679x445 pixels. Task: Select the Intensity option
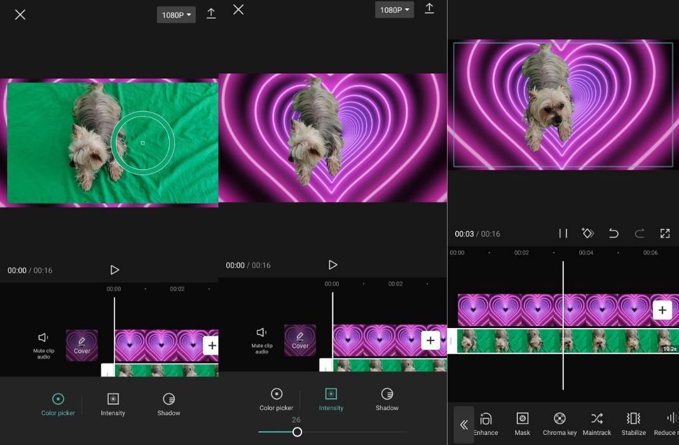pyautogui.click(x=331, y=399)
